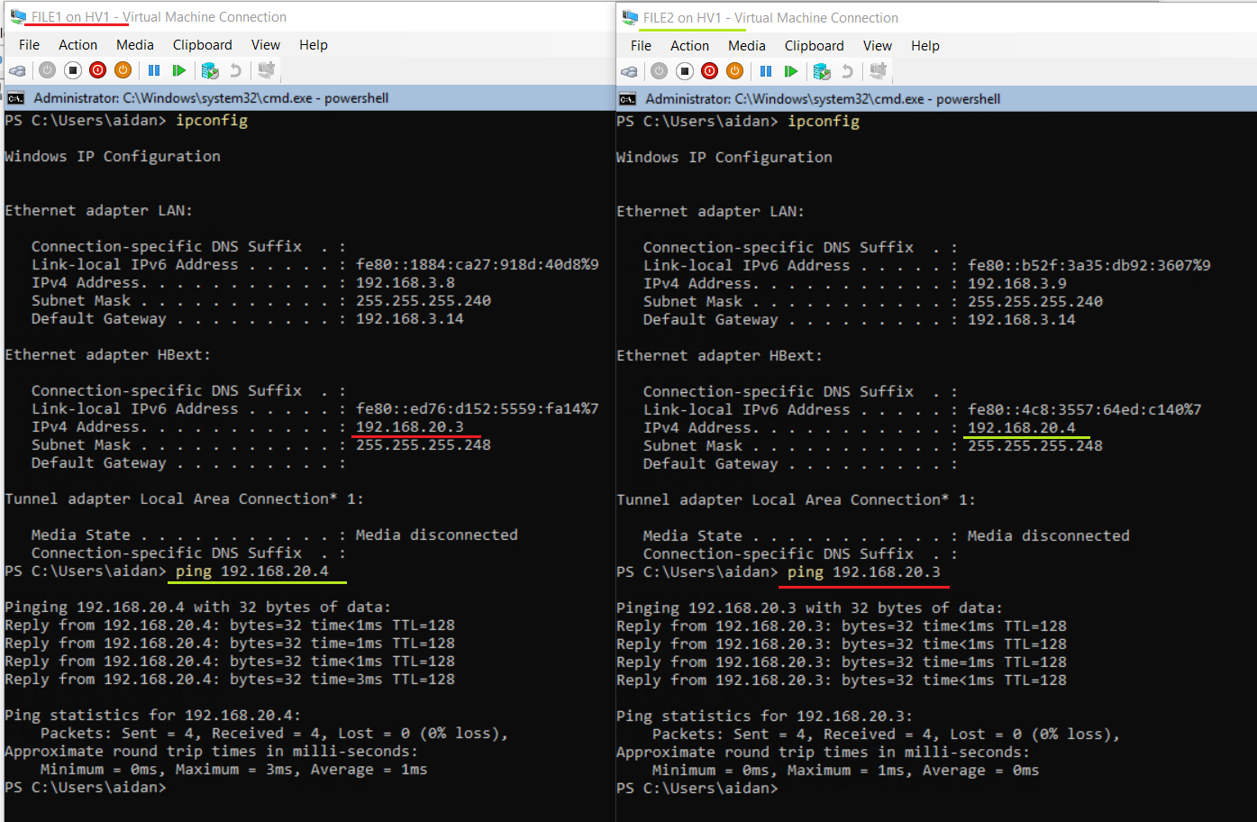Click Average = 0ms statistic in FILE2
The width and height of the screenshot is (1257, 822).
coord(980,770)
